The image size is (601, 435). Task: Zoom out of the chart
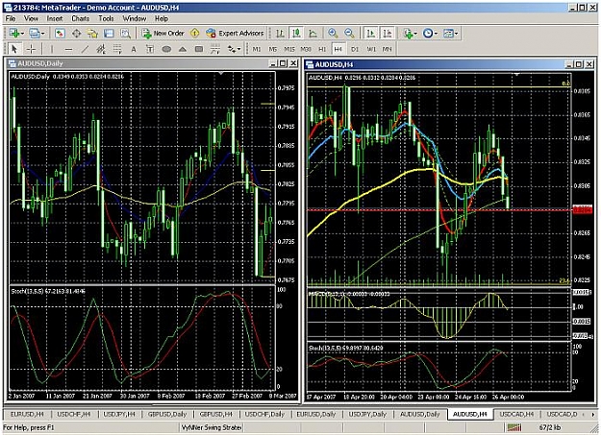pyautogui.click(x=349, y=34)
